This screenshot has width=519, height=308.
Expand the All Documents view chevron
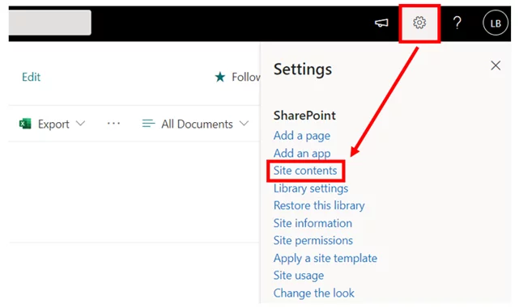click(x=244, y=124)
